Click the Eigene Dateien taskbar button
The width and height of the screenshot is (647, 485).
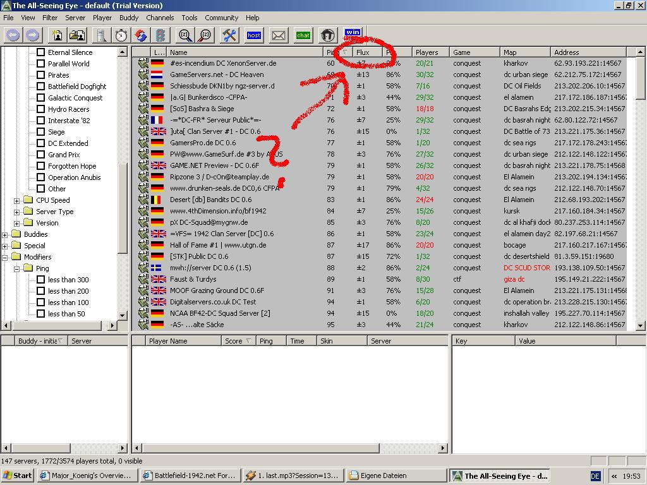[x=396, y=476]
